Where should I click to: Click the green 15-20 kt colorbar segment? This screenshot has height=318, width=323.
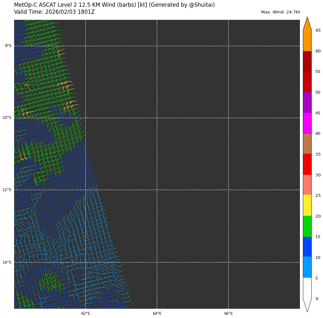(307, 226)
